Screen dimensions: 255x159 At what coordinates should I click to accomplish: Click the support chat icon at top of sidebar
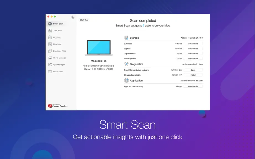[x=72, y=17]
